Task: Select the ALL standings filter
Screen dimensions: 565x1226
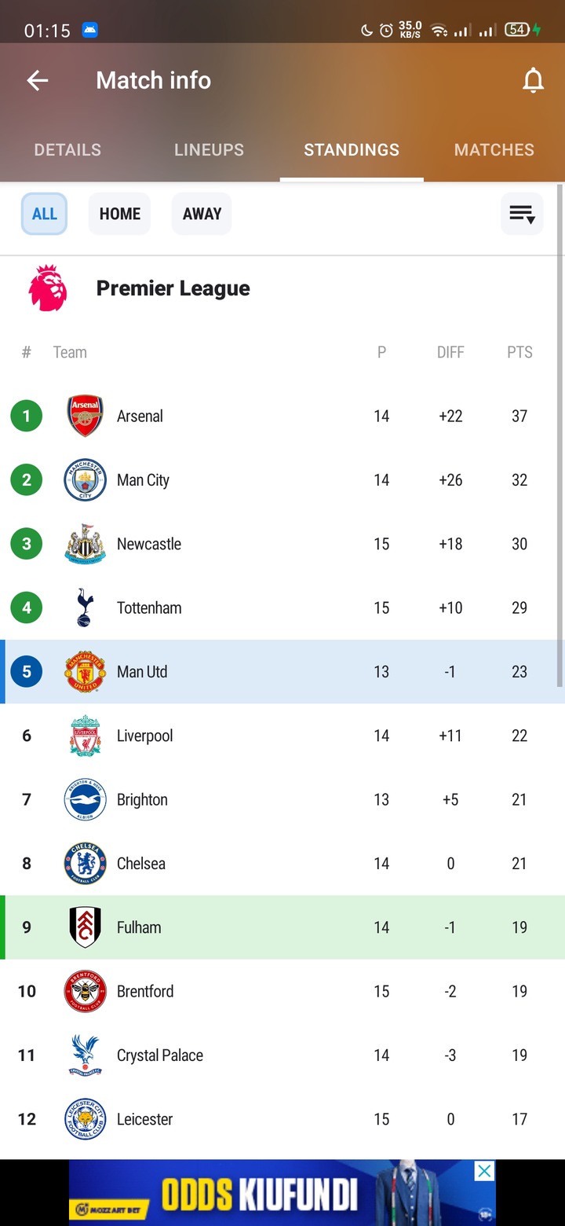Action: (x=44, y=214)
